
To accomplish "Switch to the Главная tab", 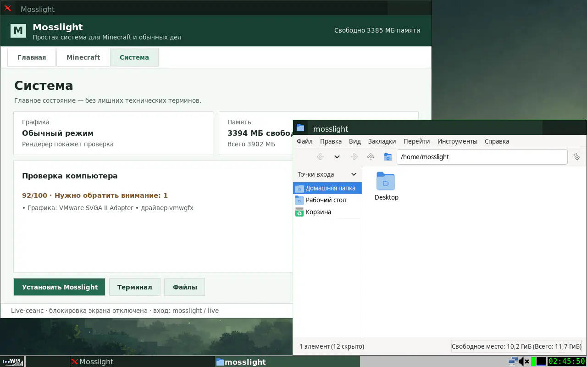I will click(x=32, y=57).
